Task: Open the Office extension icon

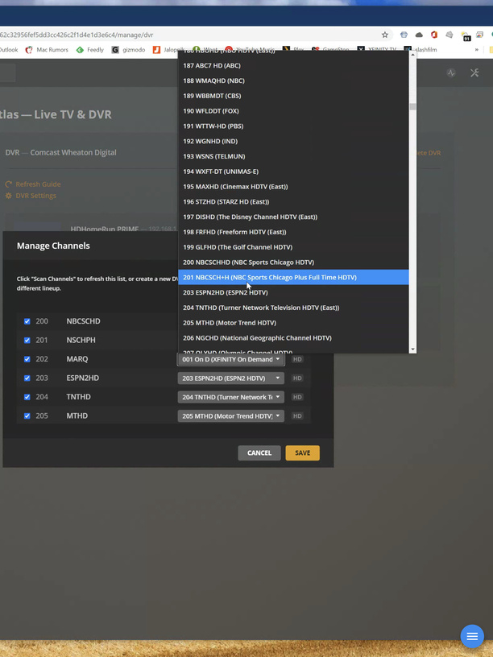Action: coord(434,35)
